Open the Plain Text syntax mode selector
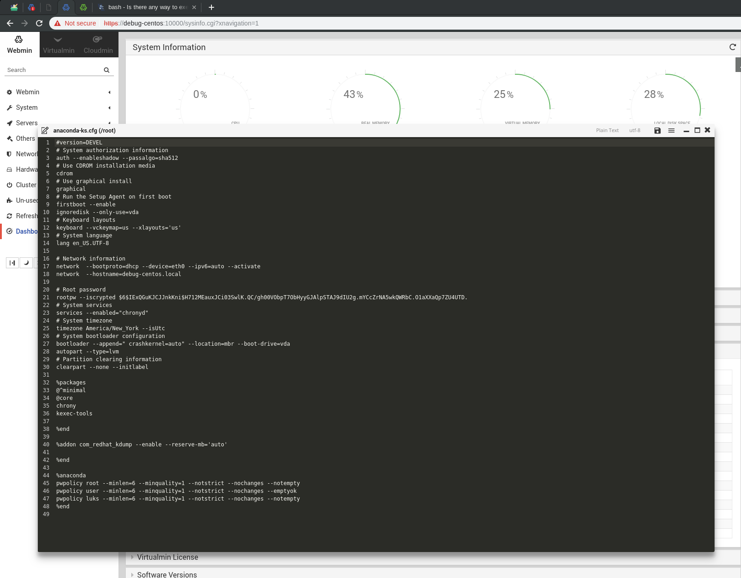 coord(607,130)
